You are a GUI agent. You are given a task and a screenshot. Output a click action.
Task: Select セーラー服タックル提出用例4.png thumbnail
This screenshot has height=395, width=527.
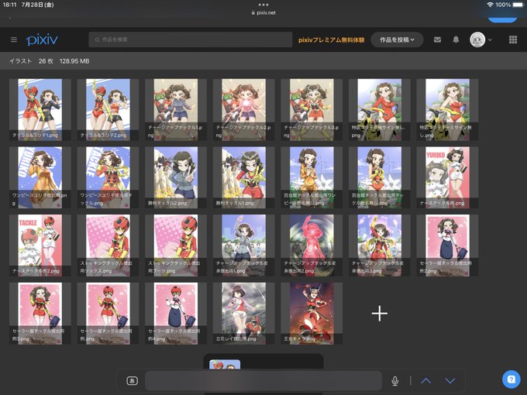(176, 313)
